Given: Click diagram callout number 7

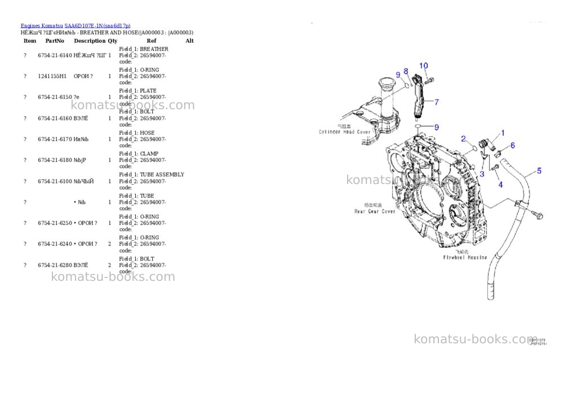Looking at the screenshot, I should coord(437,102).
